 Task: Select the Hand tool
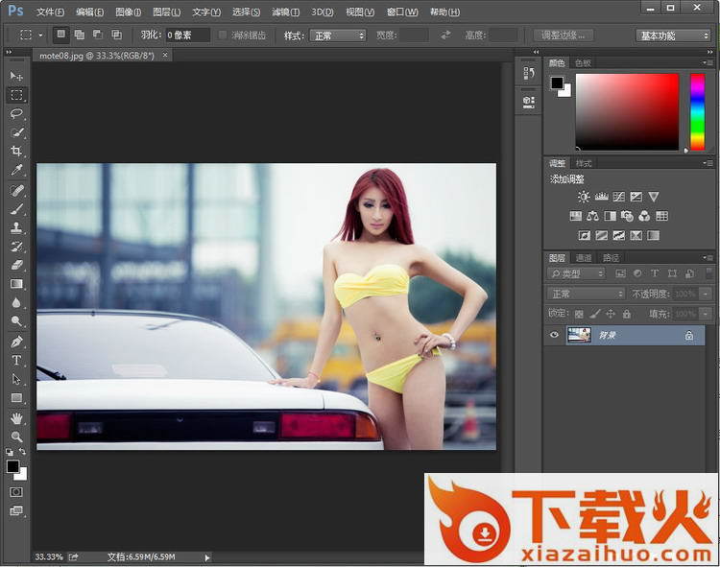[x=16, y=418]
